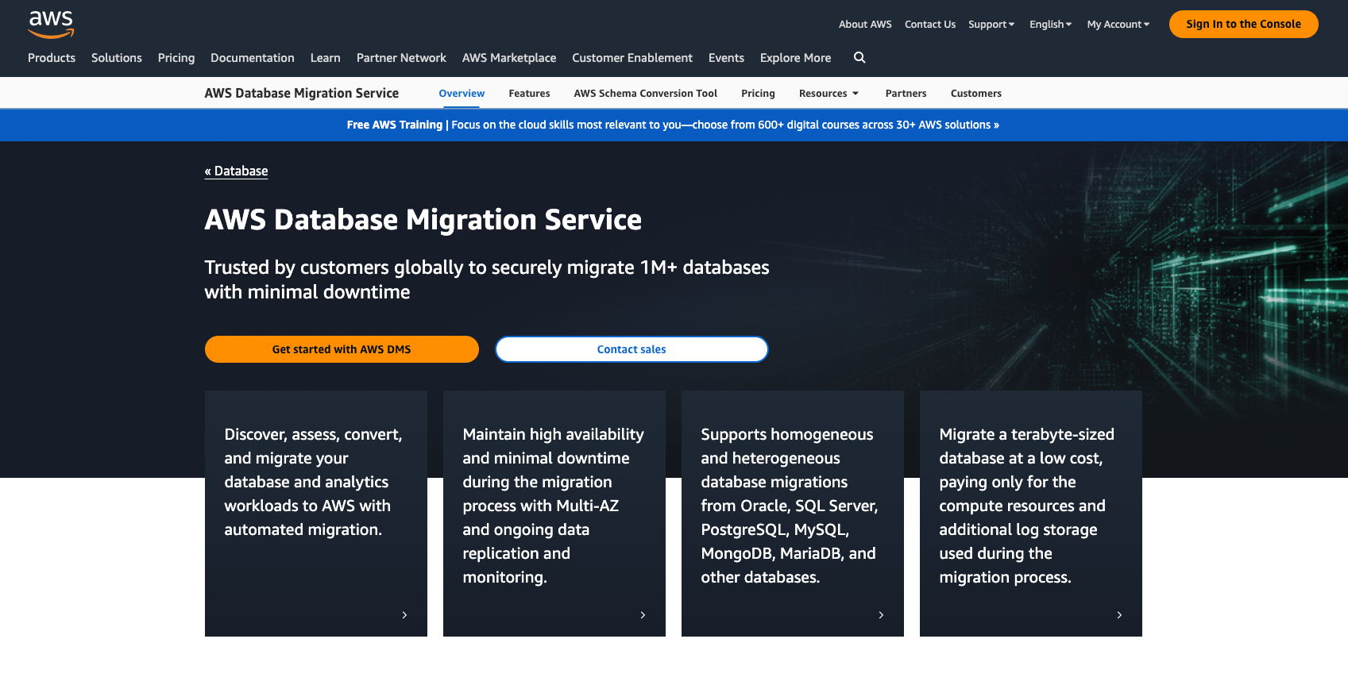Open the Contact Us link
Screen dimensions: 1348x685
930,25
